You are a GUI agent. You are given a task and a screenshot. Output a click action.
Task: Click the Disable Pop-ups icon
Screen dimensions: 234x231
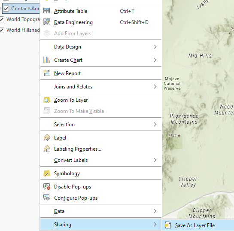[47, 186]
